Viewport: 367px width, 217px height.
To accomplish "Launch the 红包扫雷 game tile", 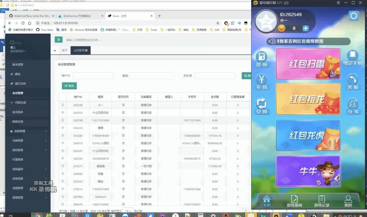I will [x=308, y=64].
